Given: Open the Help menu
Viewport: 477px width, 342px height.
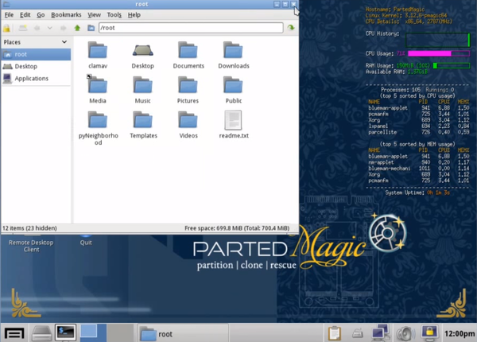Looking at the screenshot, I should (134, 14).
